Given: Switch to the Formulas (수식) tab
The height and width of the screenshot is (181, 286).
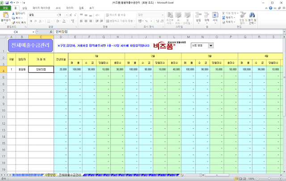Looking at the screenshot, I should pos(58,8).
